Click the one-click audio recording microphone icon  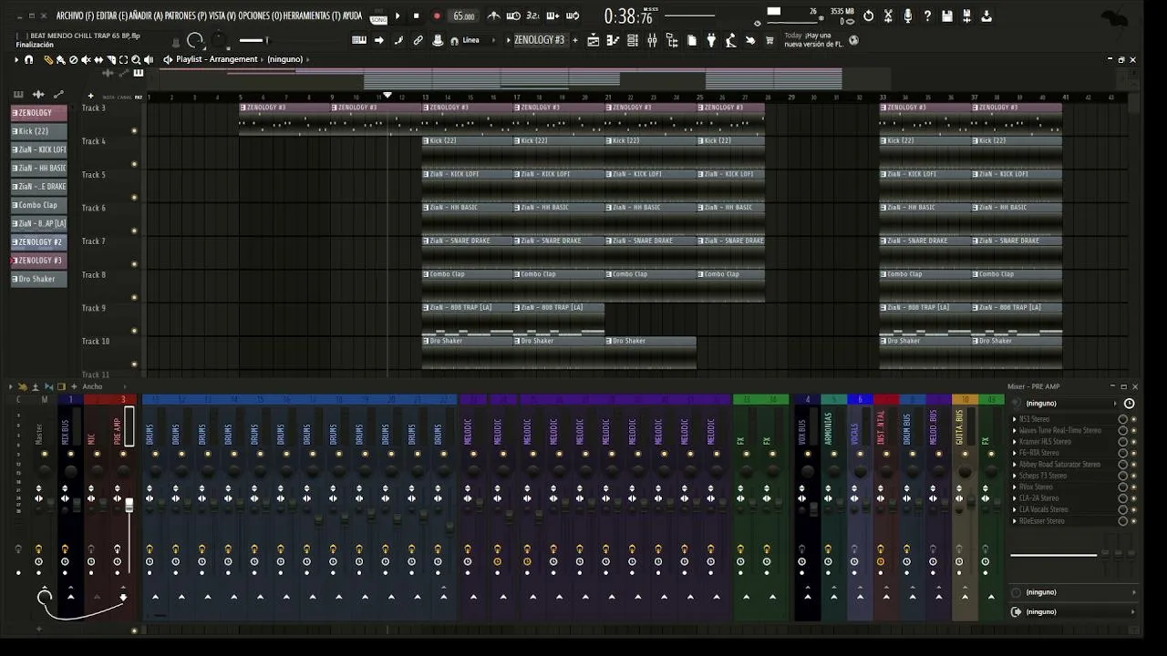click(x=908, y=15)
